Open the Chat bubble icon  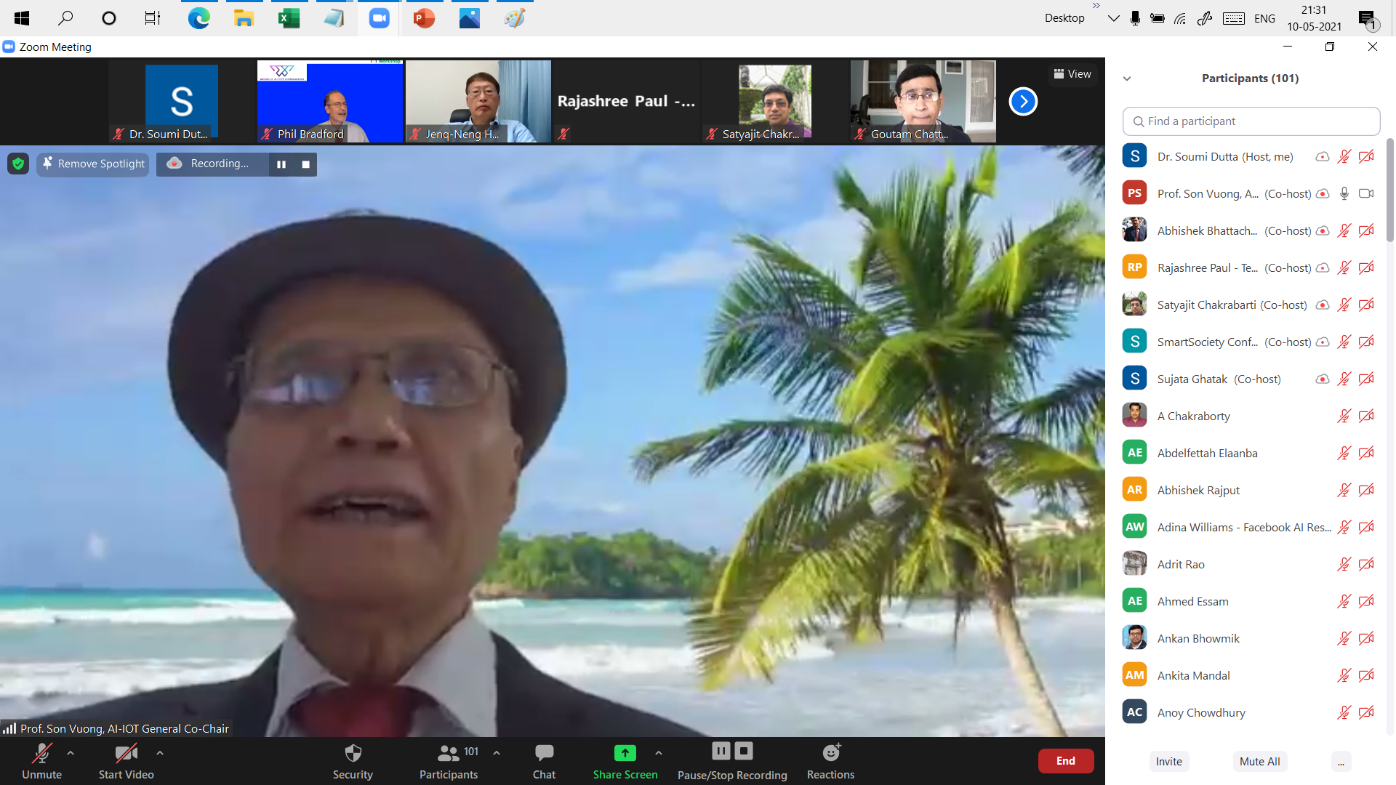[x=544, y=753]
